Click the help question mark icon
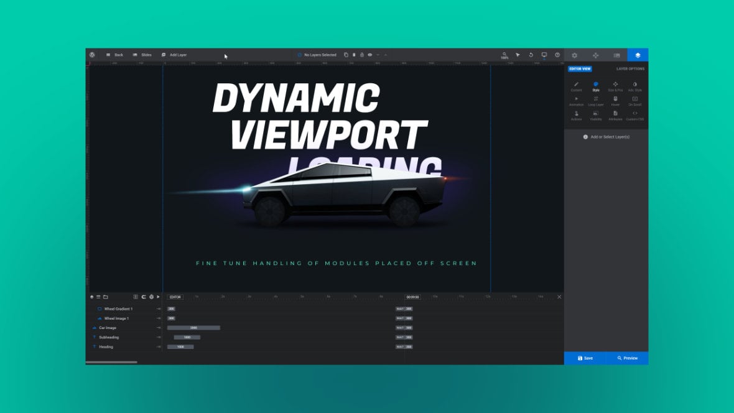 pyautogui.click(x=557, y=55)
